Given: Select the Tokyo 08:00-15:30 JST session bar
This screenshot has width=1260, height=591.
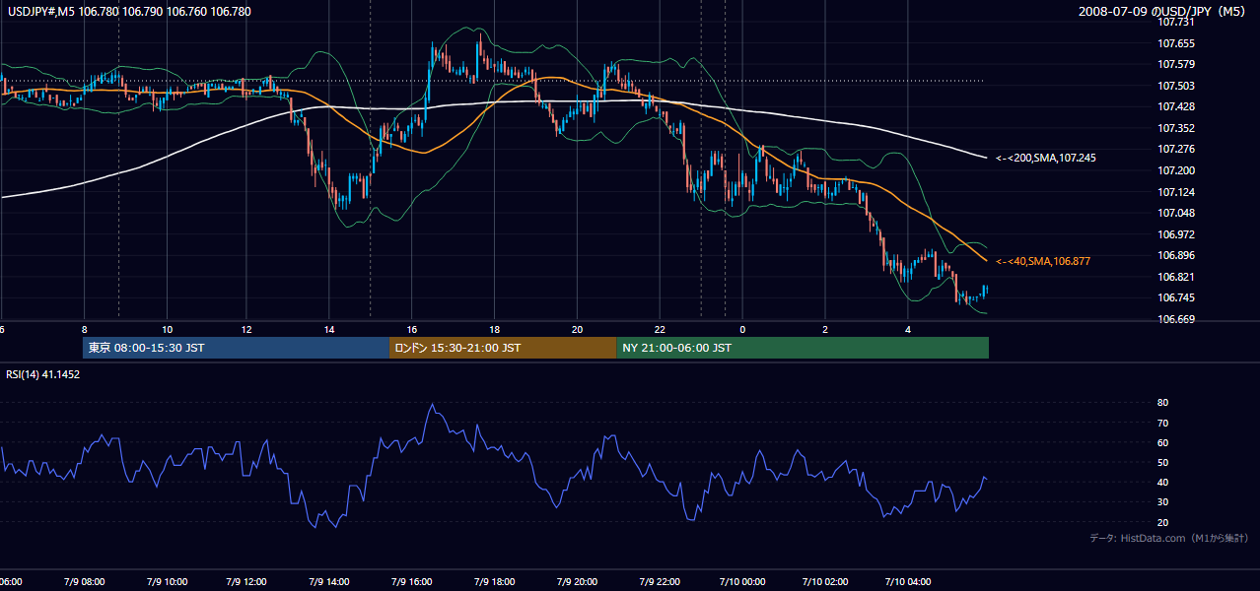Looking at the screenshot, I should 237,348.
